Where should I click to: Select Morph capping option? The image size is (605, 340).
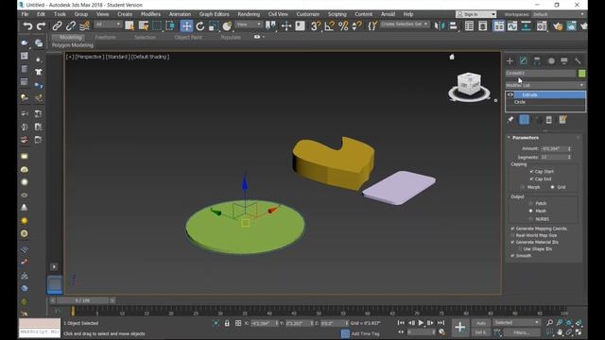click(x=523, y=187)
